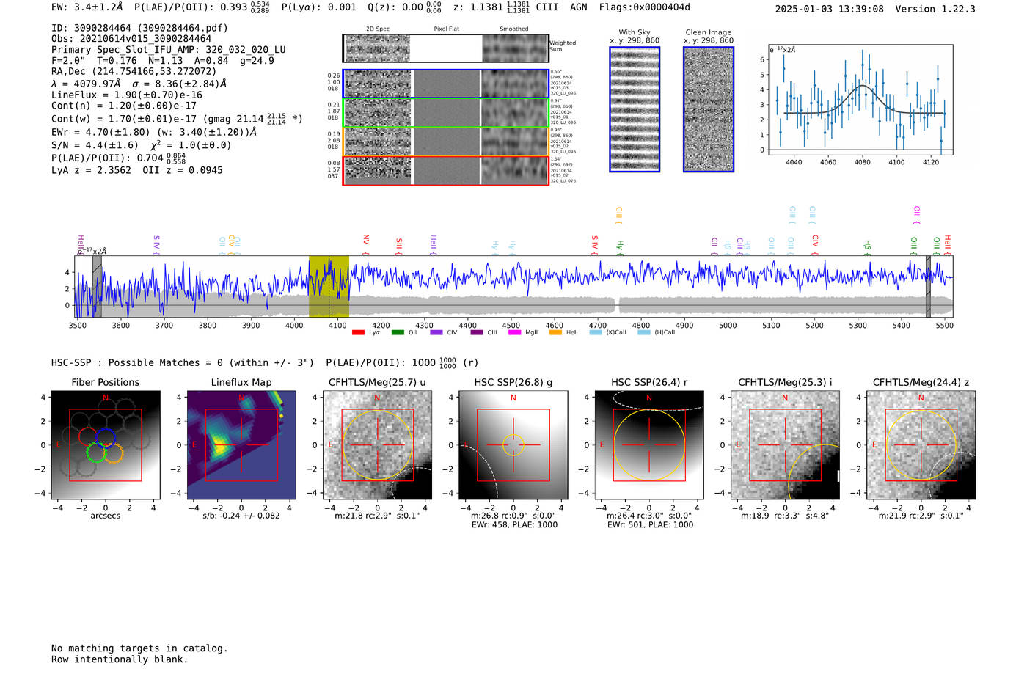Viewport: 1027px width, 699px height.
Task: Open the Lineflux Map thumbnail
Action: point(241,444)
